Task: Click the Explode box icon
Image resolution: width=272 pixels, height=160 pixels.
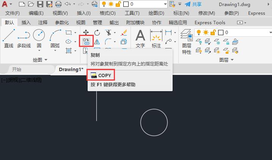Action: point(124,42)
